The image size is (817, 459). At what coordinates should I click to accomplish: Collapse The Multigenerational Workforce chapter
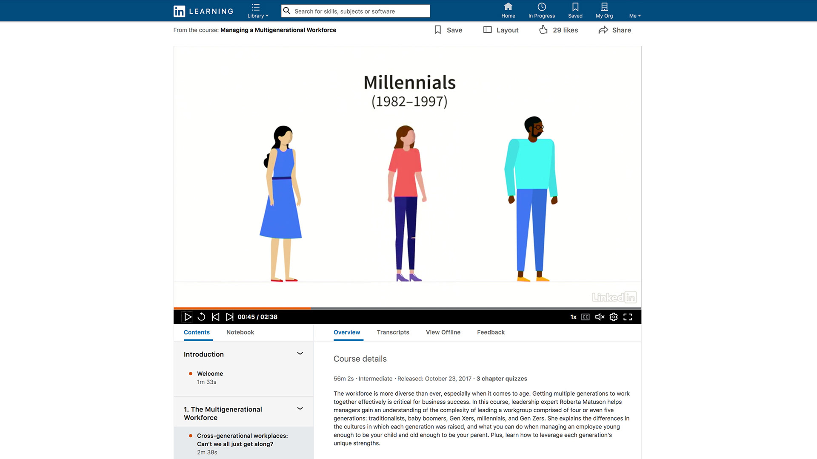tap(300, 409)
